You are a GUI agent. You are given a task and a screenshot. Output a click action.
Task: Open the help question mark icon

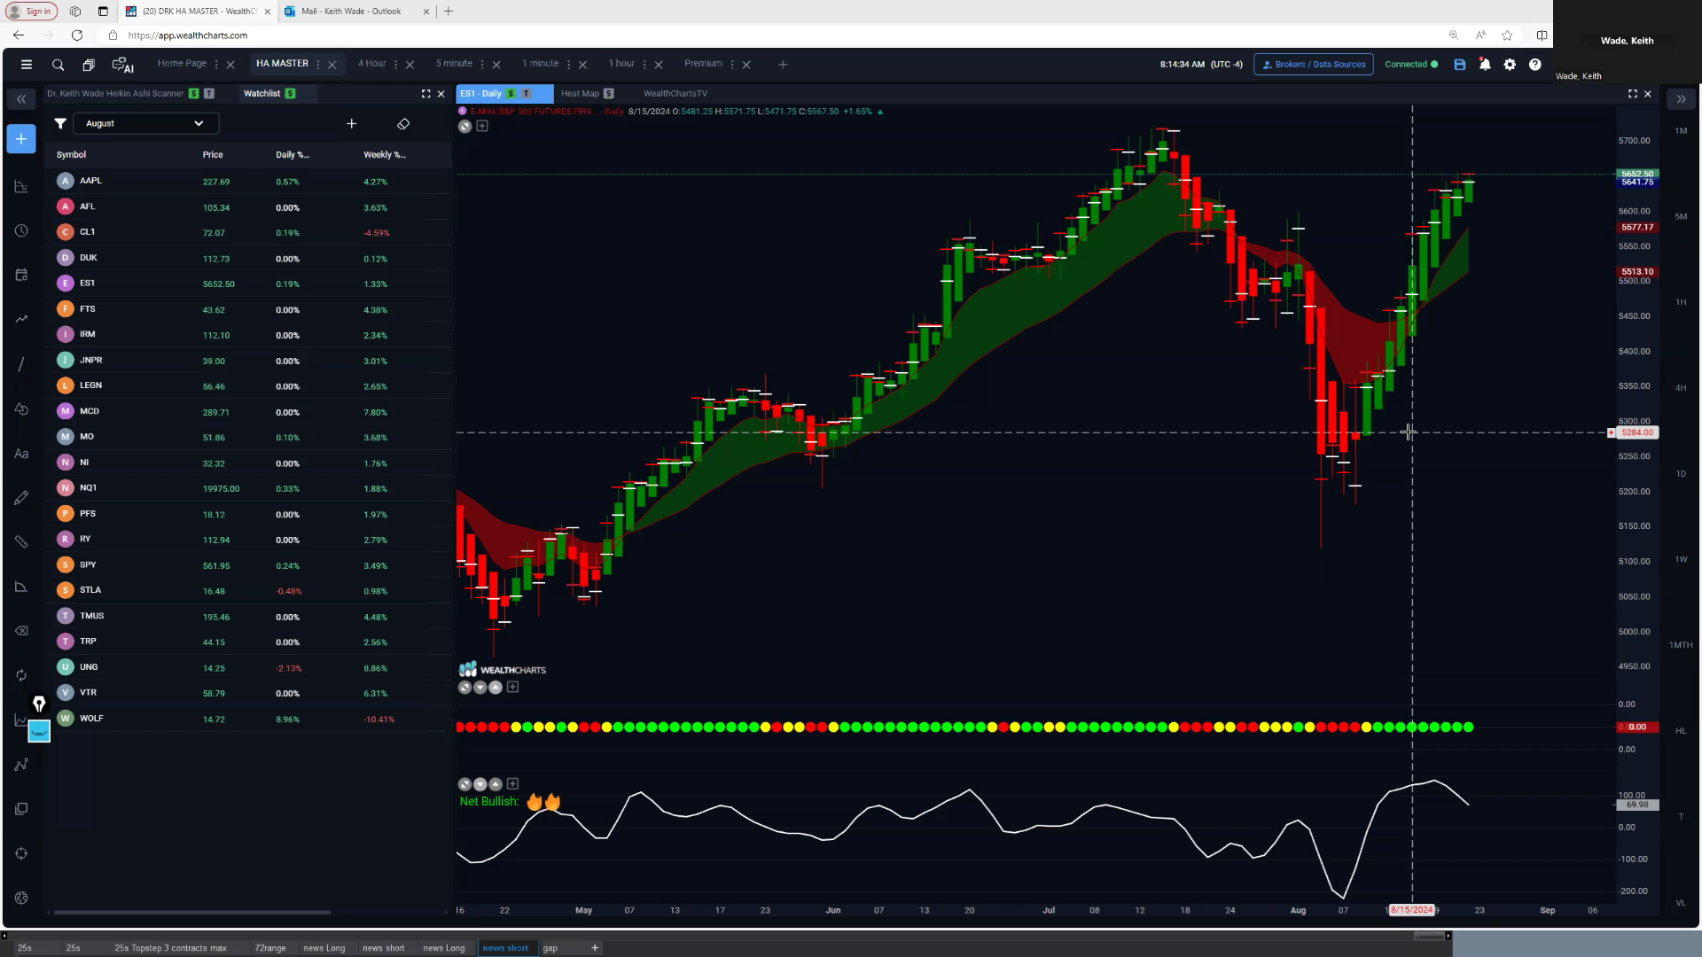click(1535, 65)
